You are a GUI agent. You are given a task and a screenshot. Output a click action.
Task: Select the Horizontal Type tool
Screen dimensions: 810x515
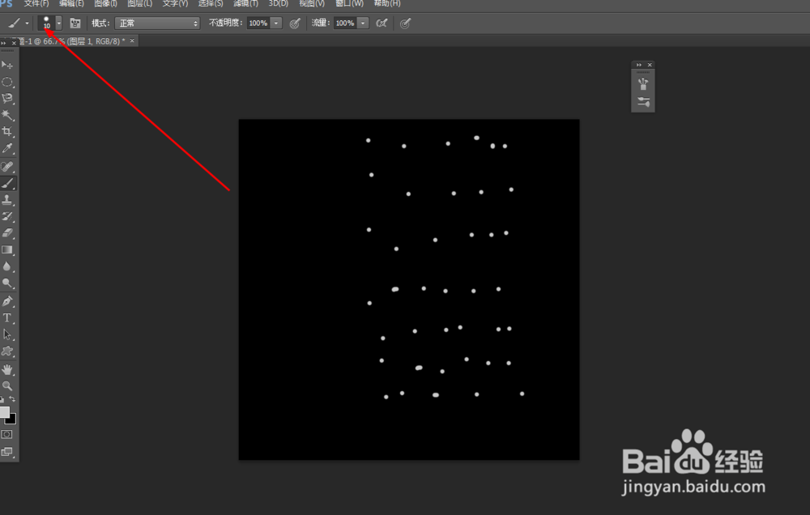pyautogui.click(x=7, y=317)
